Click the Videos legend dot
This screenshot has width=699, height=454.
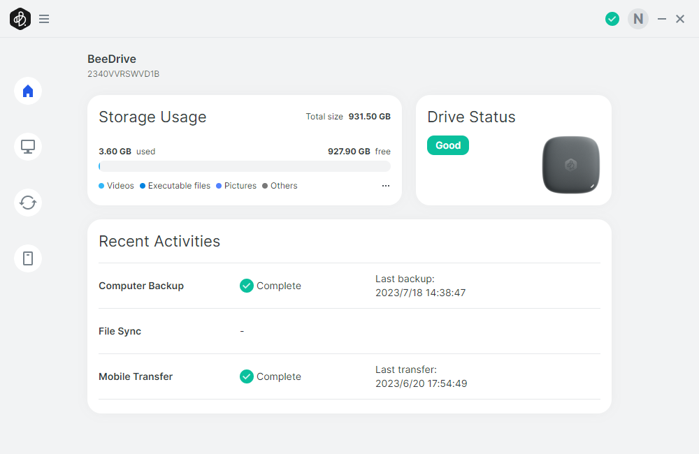tap(101, 186)
